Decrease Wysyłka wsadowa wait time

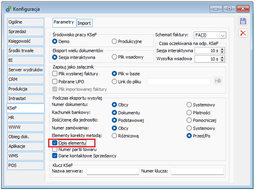[x=222, y=61]
